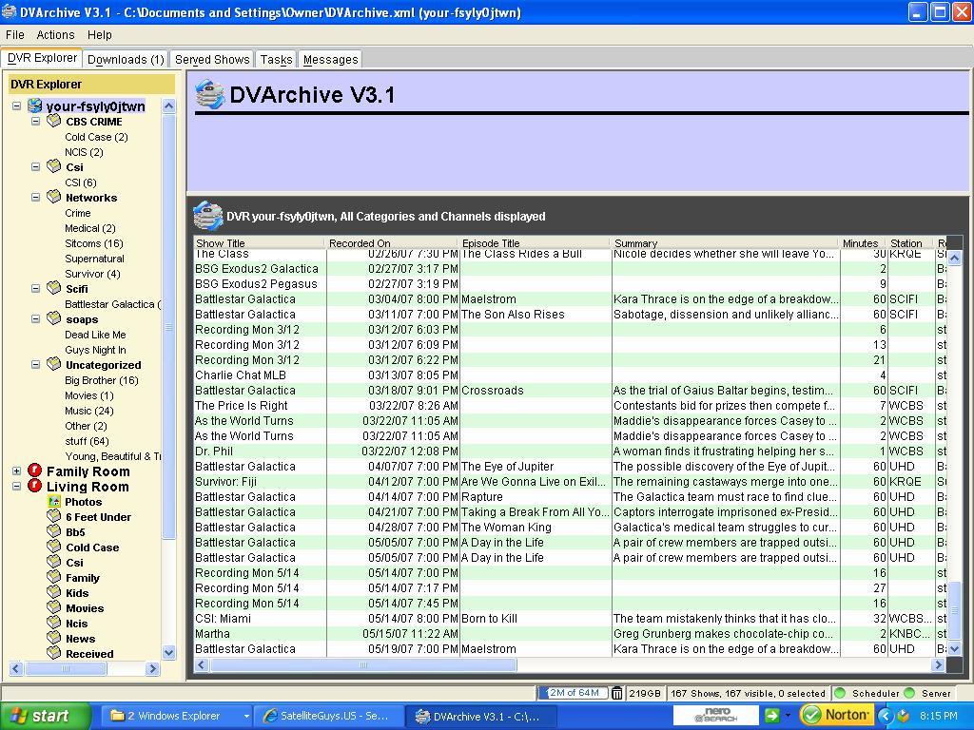Open the Help menu

coord(99,35)
